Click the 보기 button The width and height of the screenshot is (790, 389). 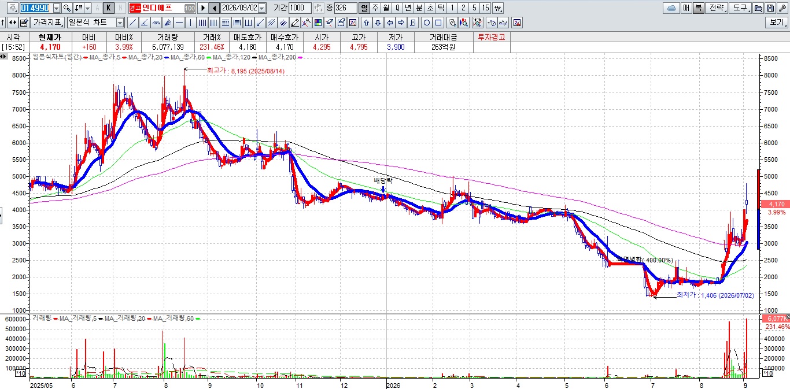point(777,23)
